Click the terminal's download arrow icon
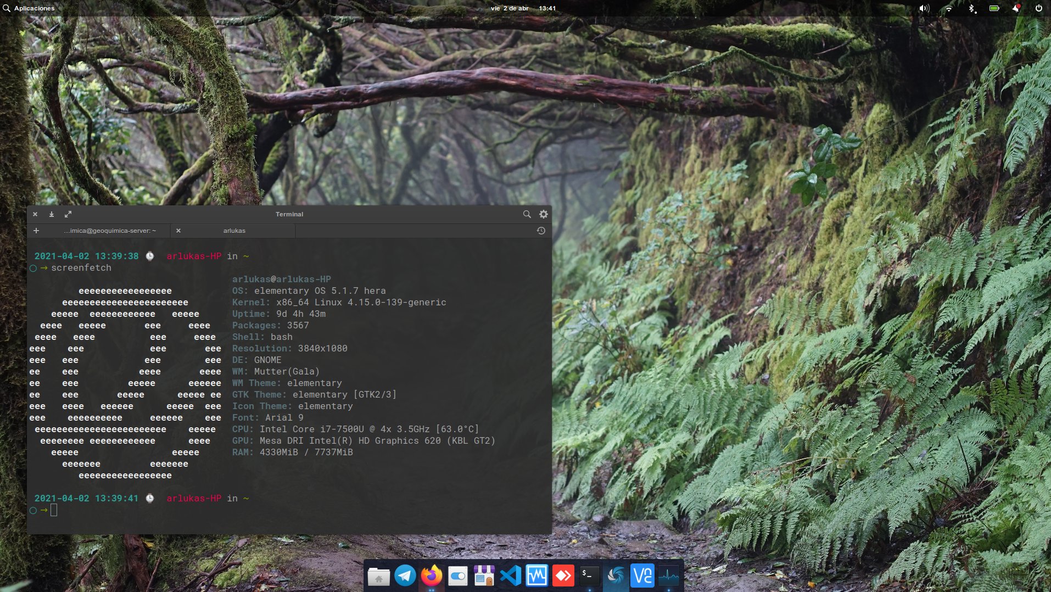Image resolution: width=1051 pixels, height=592 pixels. point(52,214)
